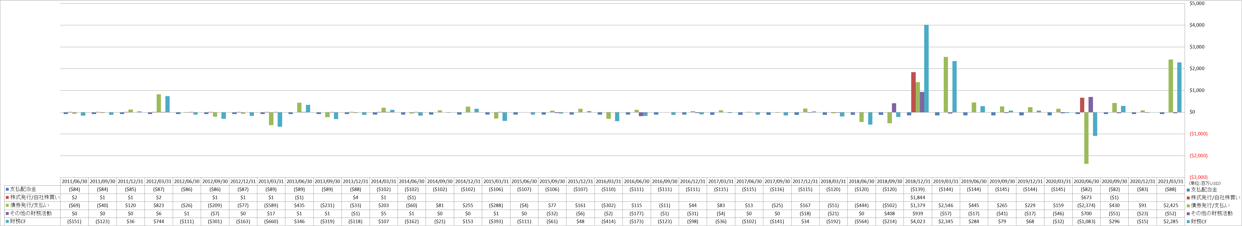Click the ($660) cell under 2013/03/31
The width and height of the screenshot is (1242, 226).
click(x=271, y=222)
